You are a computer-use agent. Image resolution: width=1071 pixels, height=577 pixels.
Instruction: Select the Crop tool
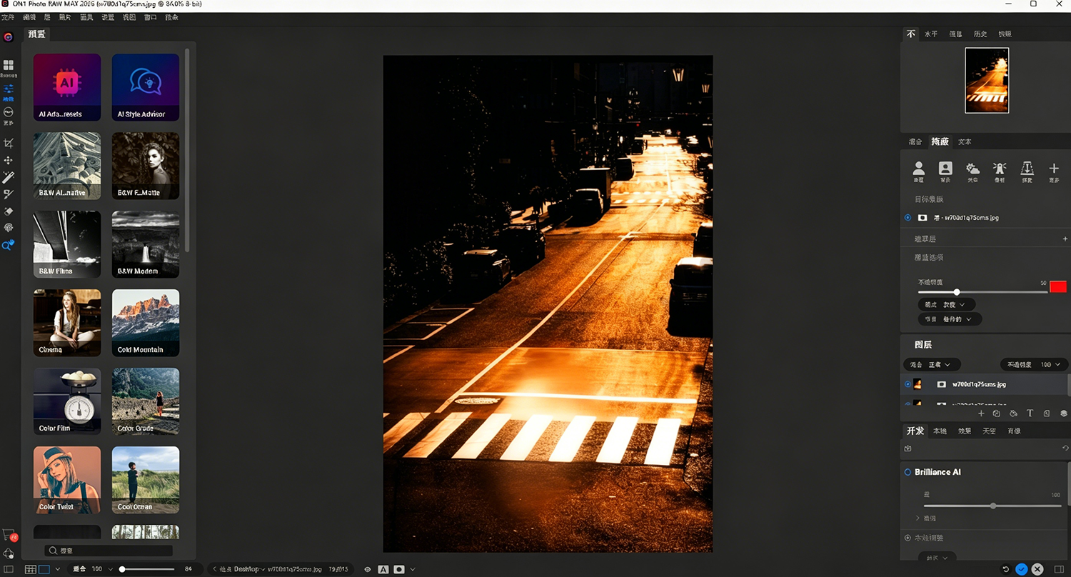coord(9,144)
